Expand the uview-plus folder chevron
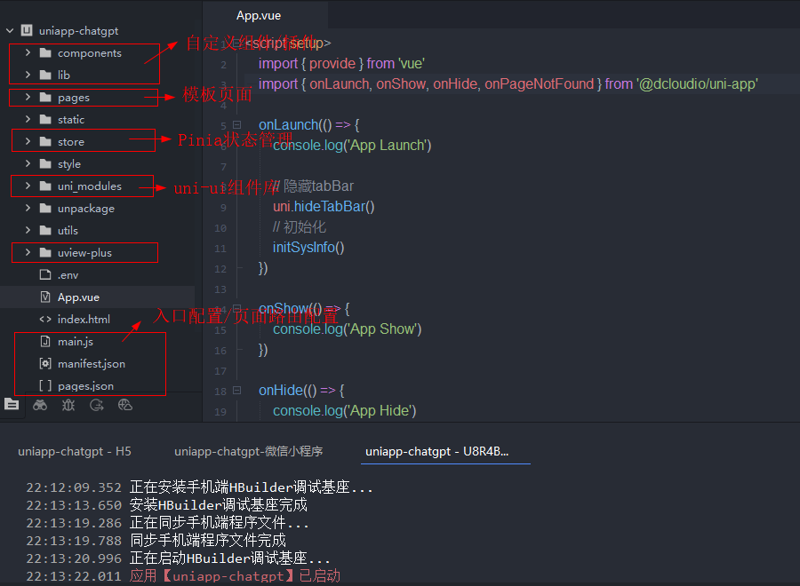The image size is (800, 586). point(28,252)
